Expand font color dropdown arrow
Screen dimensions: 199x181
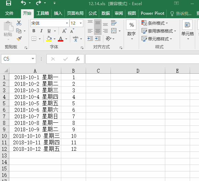click(x=66, y=39)
